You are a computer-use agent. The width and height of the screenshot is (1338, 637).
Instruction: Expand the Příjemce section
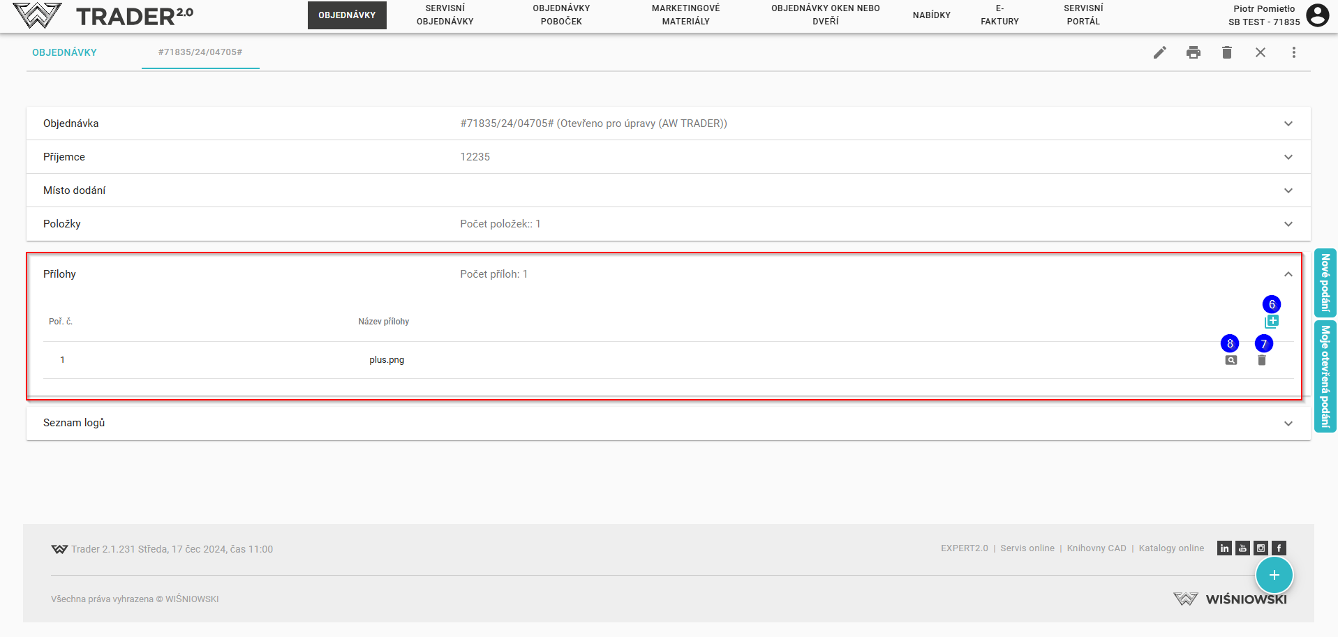[1288, 157]
